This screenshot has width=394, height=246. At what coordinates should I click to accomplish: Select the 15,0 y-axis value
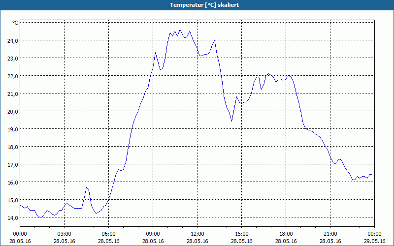tap(13, 200)
